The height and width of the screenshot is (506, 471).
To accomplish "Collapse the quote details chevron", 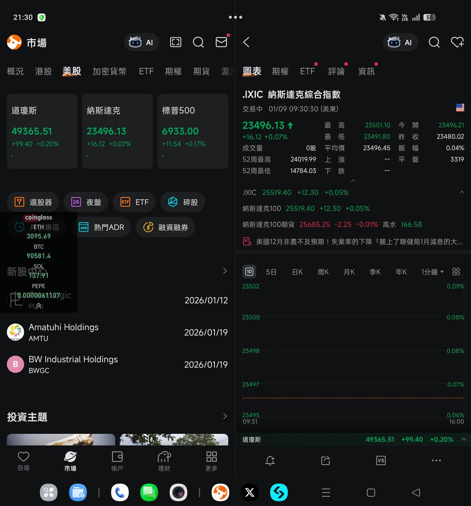I will coord(353,181).
